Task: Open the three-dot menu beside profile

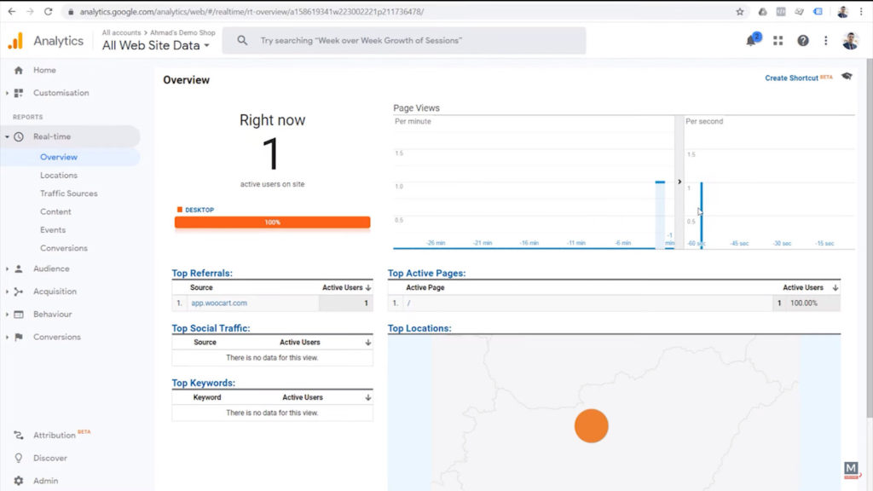Action: click(824, 40)
